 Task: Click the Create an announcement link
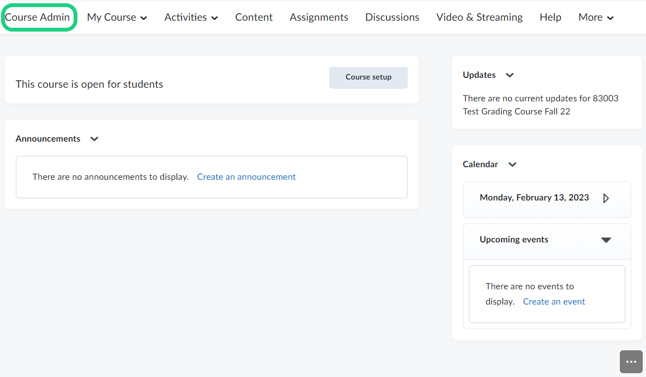point(246,177)
